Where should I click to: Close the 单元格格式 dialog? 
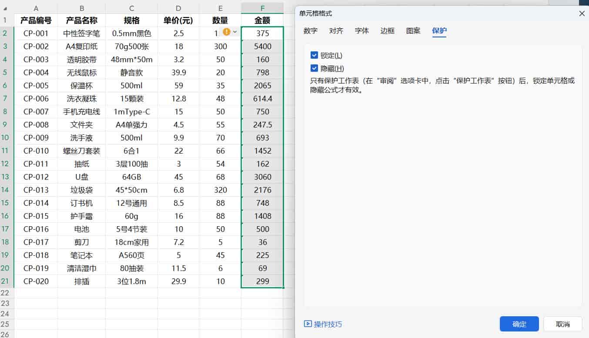point(582,13)
